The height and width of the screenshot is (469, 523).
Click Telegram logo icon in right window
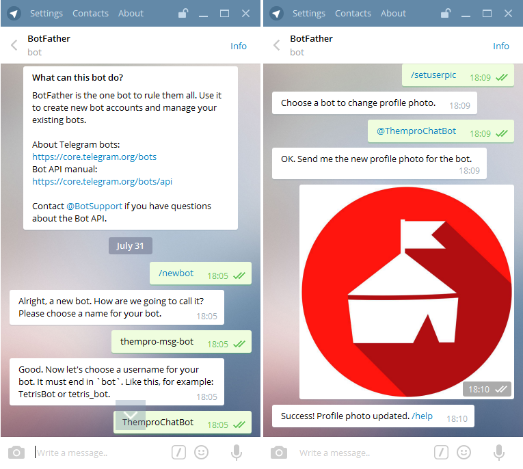tap(276, 14)
